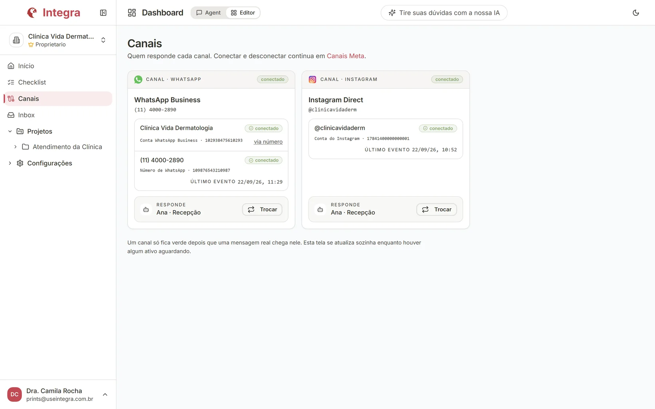Expand the Atendimento da Clínica folder
Image resolution: width=655 pixels, height=409 pixels.
point(15,147)
